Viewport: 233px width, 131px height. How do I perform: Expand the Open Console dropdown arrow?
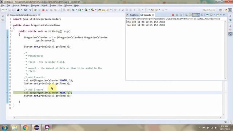click(x=221, y=15)
